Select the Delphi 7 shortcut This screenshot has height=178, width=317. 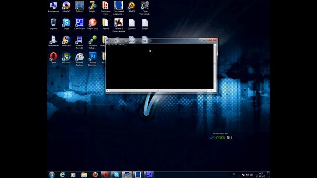click(x=93, y=7)
